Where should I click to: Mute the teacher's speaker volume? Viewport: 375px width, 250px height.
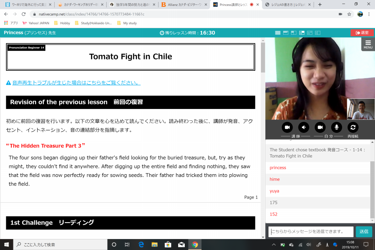pos(304,127)
